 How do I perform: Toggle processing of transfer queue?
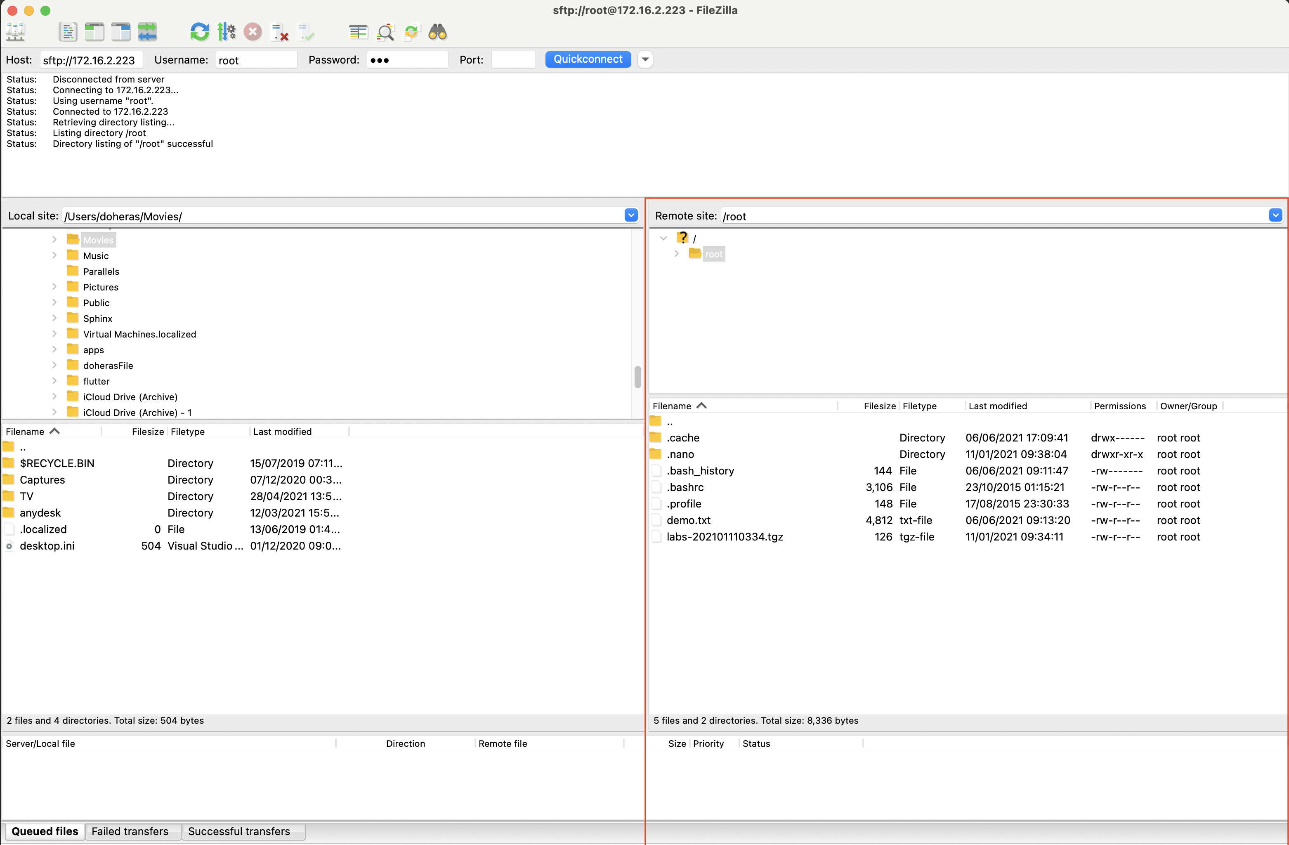tap(227, 33)
